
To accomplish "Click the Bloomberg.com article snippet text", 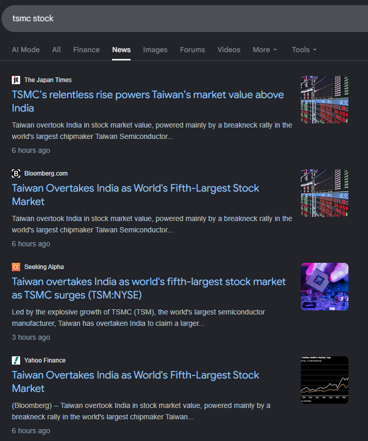I will 152,224.
